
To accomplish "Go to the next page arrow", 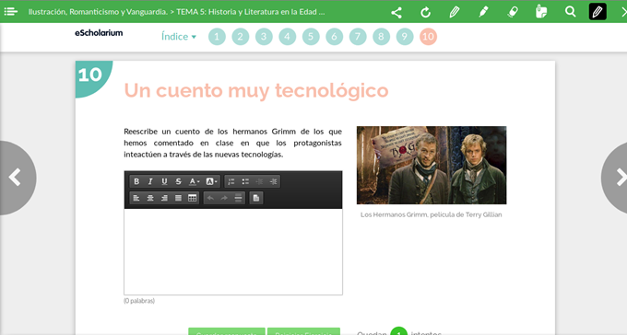I will click(616, 178).
